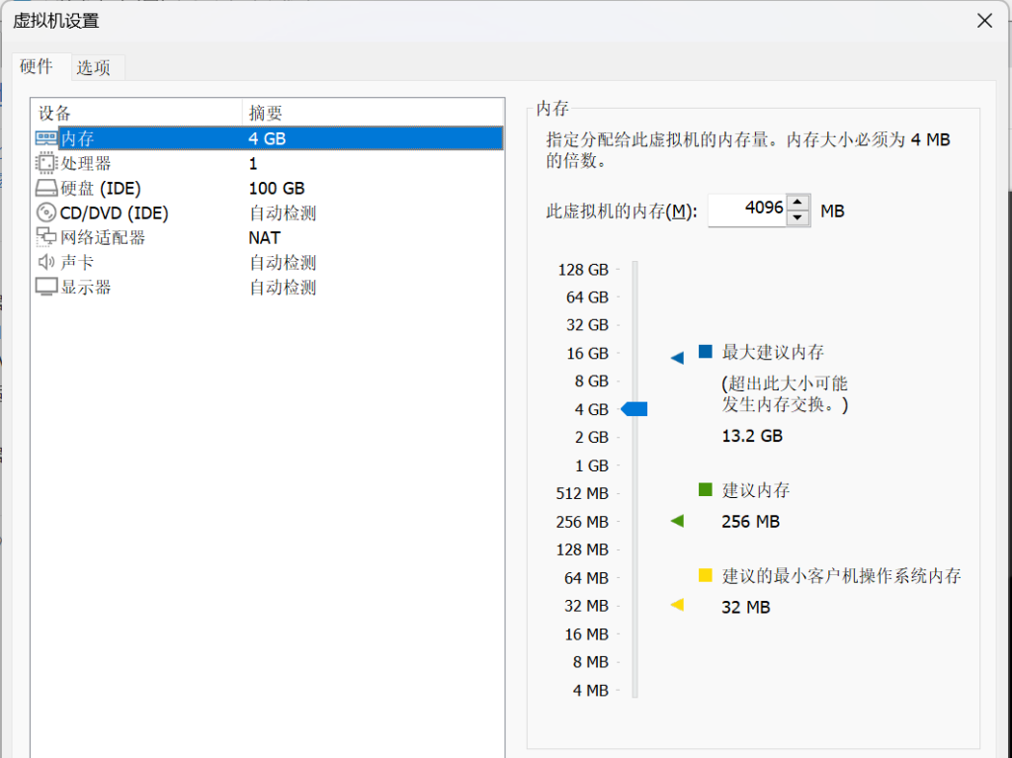Screen dimensions: 1012x758
Task: Click yellow square legend for minimum memory
Action: click(706, 575)
